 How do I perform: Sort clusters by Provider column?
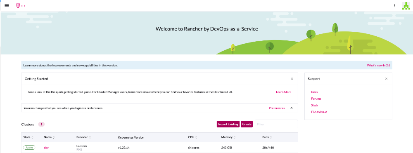point(83,137)
